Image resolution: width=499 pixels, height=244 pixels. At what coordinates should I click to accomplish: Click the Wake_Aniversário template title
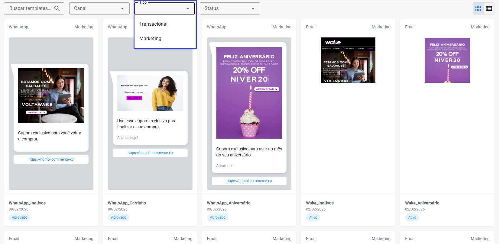[x=422, y=203]
